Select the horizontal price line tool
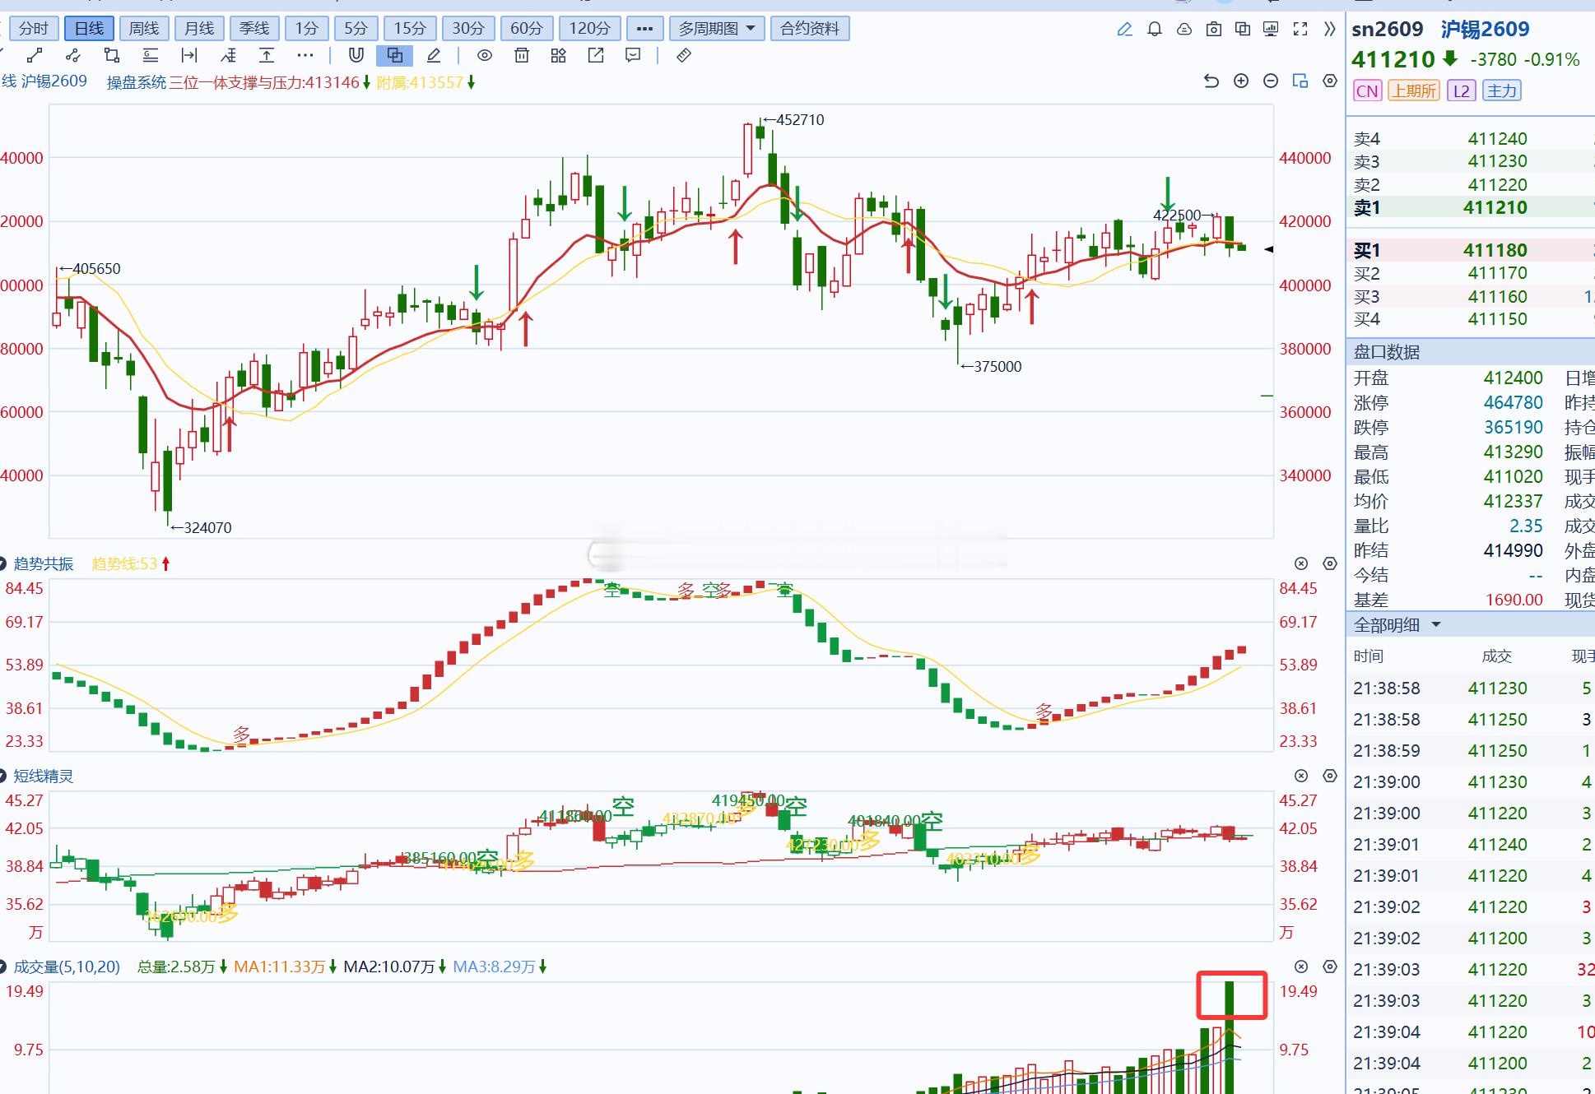 pyautogui.click(x=150, y=56)
